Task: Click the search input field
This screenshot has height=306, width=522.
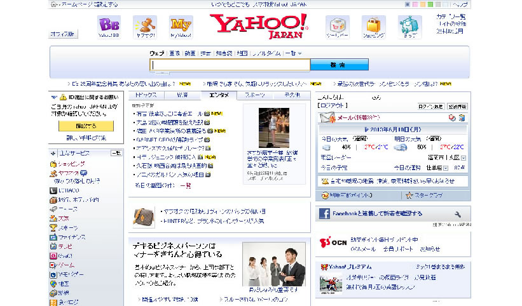Action: click(230, 65)
